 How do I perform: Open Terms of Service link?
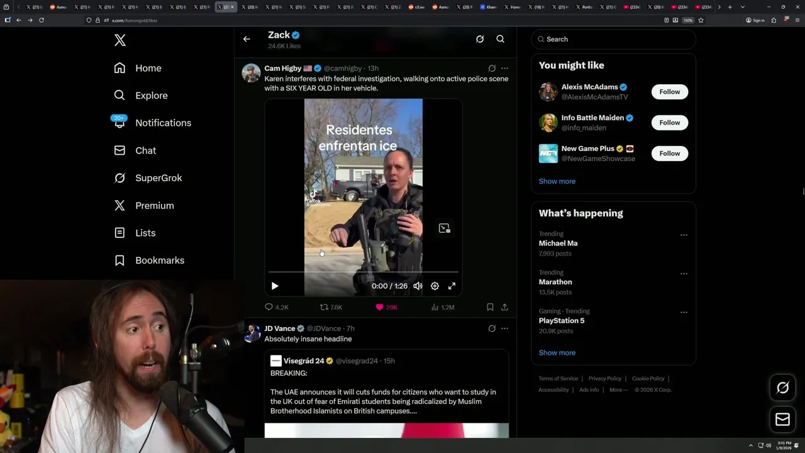click(558, 378)
